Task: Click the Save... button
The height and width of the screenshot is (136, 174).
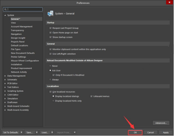Action: click(x=30, y=132)
